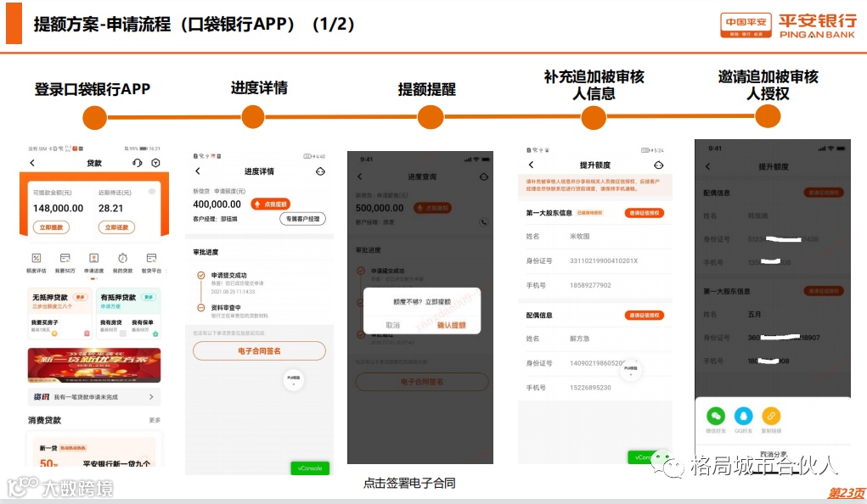The width and height of the screenshot is (867, 504).
Task: Open robot icon on 进度查询 screen
Action: [x=484, y=176]
